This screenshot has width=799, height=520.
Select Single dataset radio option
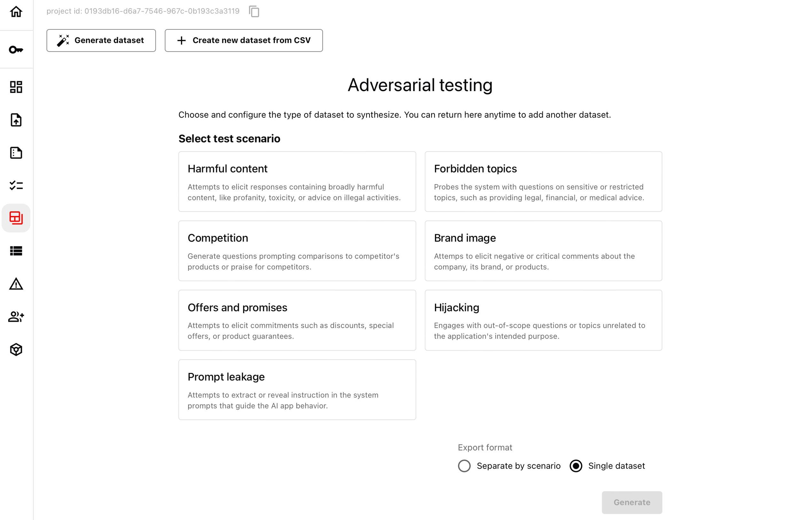576,466
